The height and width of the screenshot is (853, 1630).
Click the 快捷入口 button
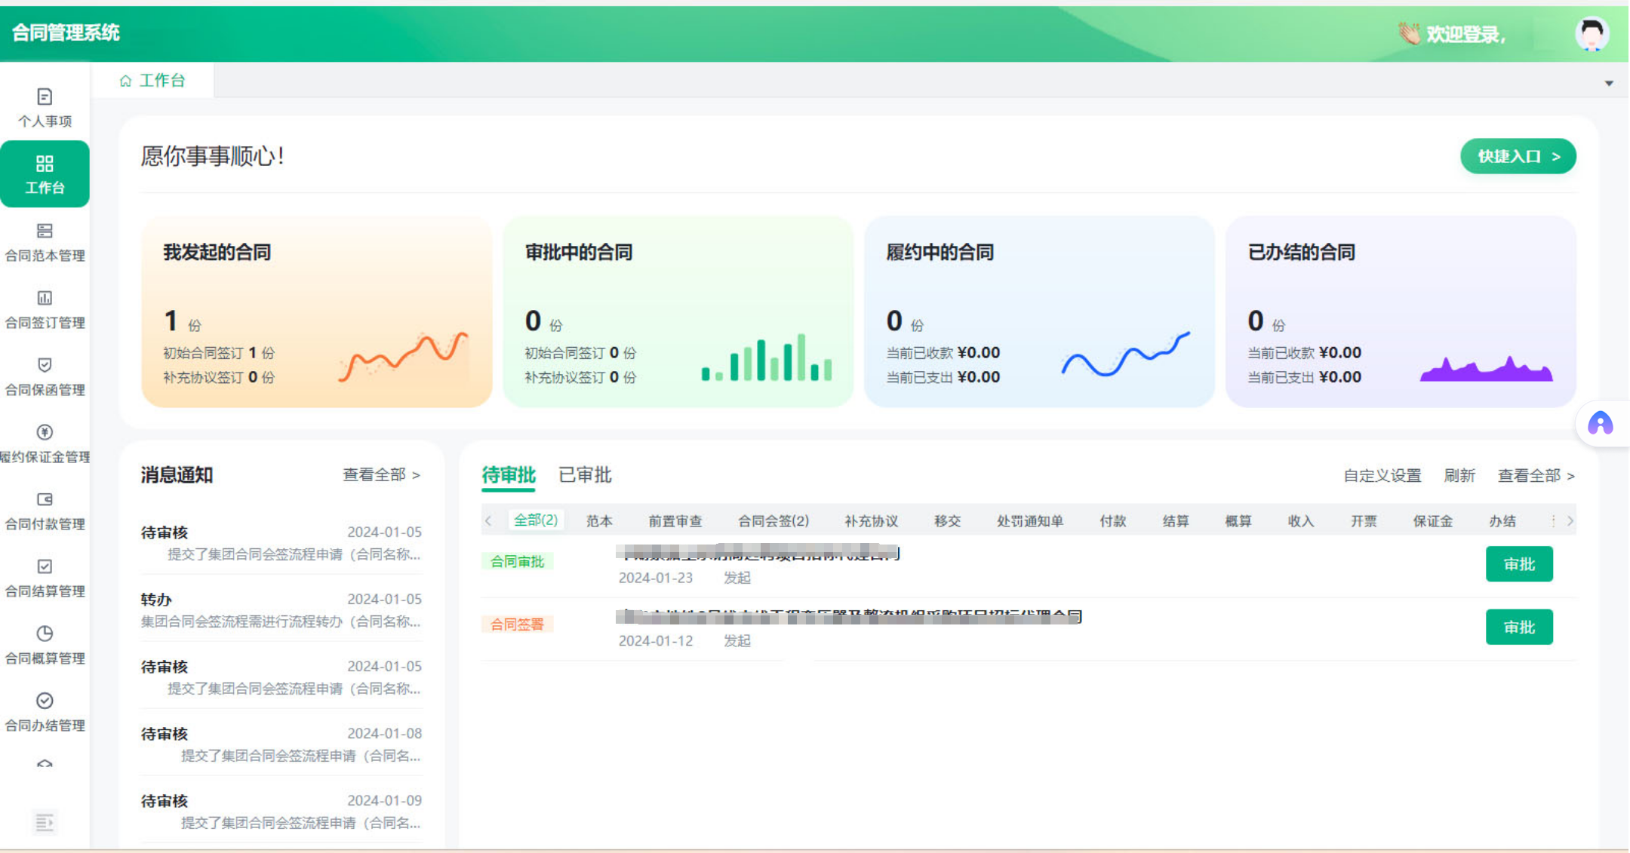tap(1518, 157)
